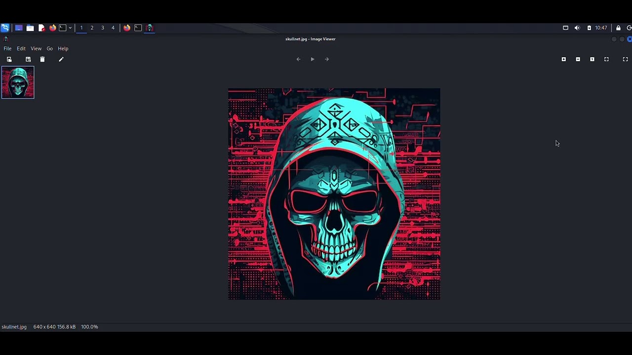The height and width of the screenshot is (355, 632).
Task: Click the skullnet.jpg status bar filename
Action: pyautogui.click(x=14, y=327)
